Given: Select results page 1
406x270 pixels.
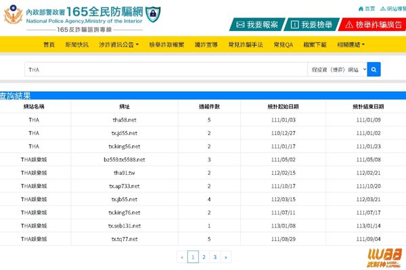Looking at the screenshot, I should click(x=193, y=256).
